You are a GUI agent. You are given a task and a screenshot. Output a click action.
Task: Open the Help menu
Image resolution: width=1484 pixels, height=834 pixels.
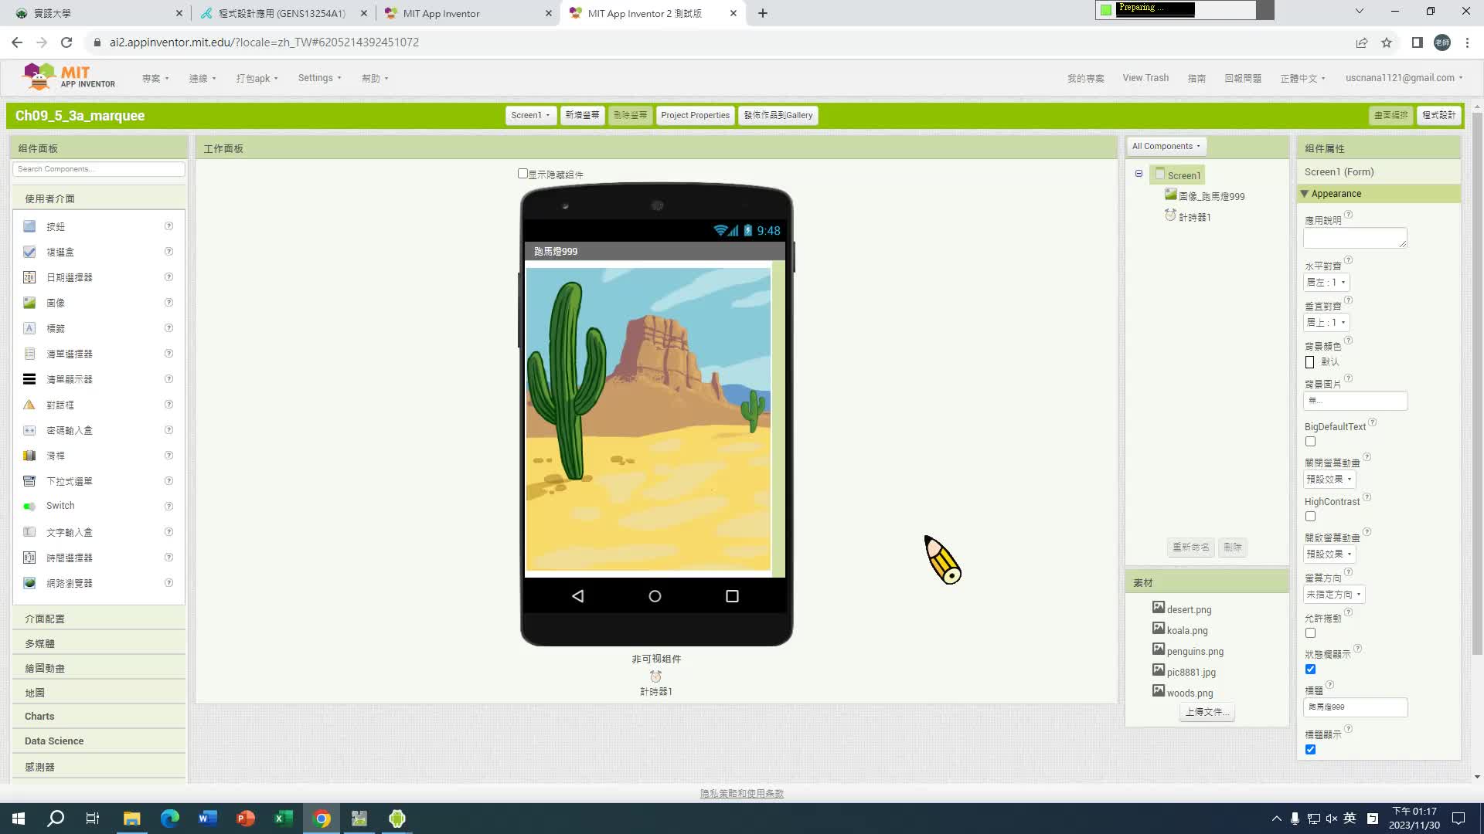[x=375, y=78]
